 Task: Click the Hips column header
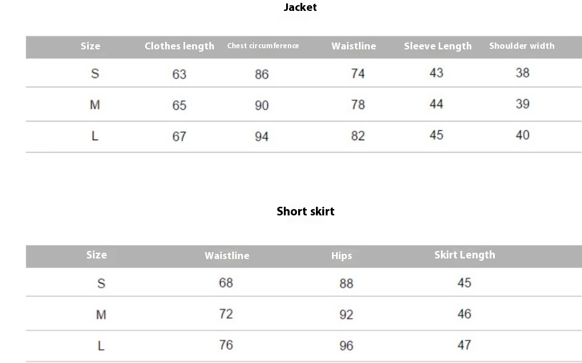[342, 256]
